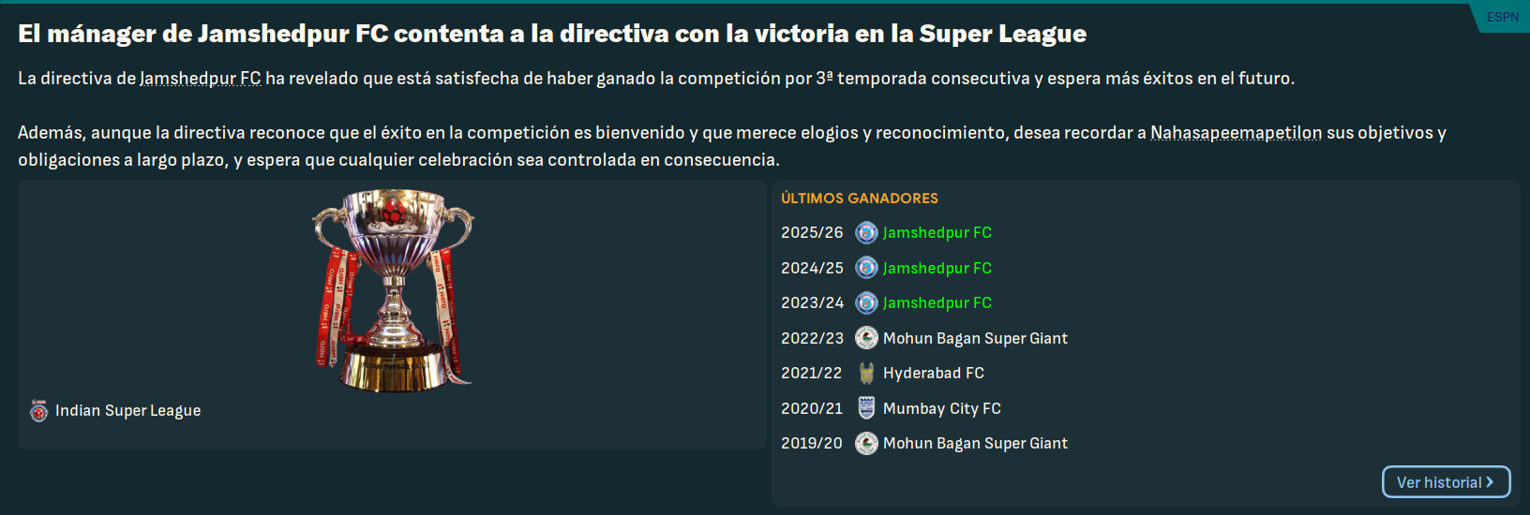Open Jamshedpur FC 2025/26 winner entry
Image resolution: width=1530 pixels, height=515 pixels.
click(x=937, y=232)
